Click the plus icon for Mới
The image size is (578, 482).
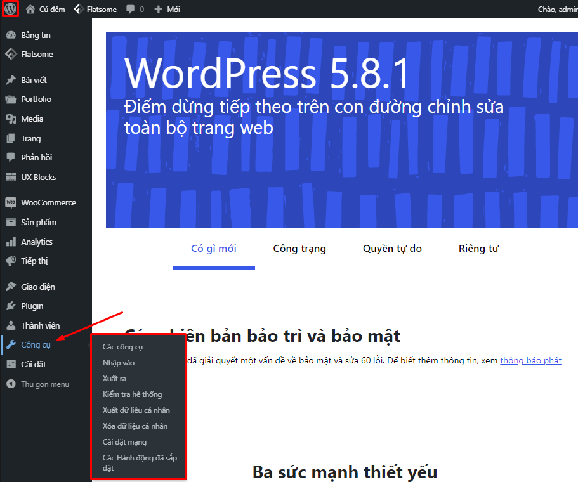coord(158,10)
